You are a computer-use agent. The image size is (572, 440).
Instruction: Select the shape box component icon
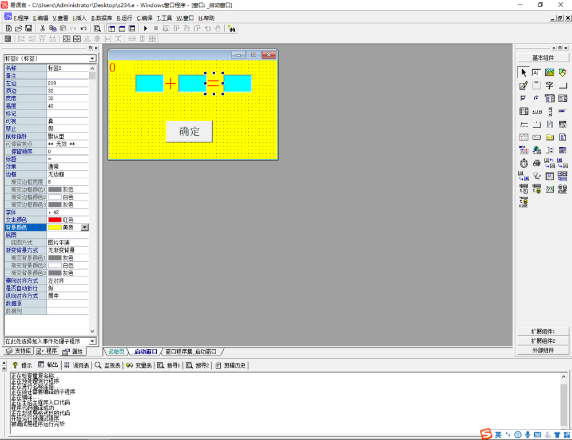pos(562,73)
